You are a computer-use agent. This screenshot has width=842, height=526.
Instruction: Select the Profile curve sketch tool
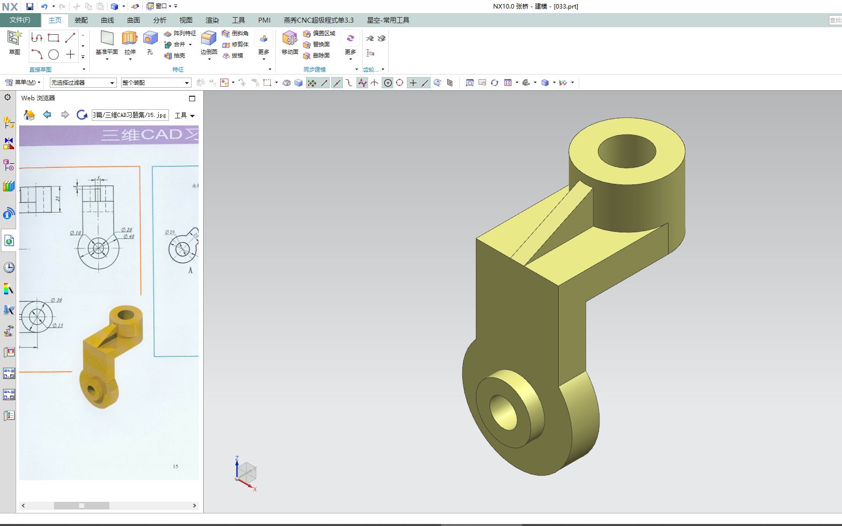pos(37,38)
